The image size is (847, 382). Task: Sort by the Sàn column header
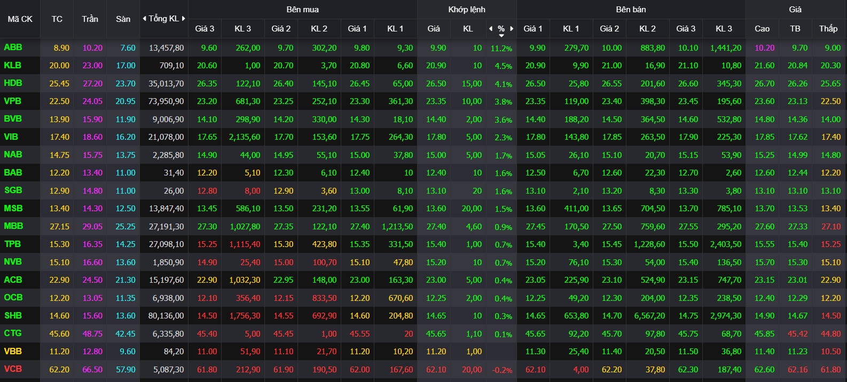pyautogui.click(x=123, y=19)
